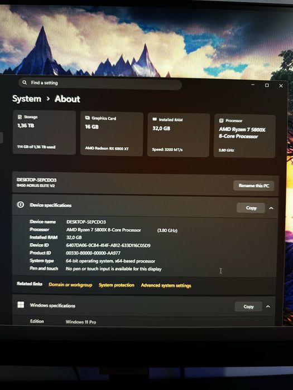The image size is (293, 390).
Task: Click the Graphics Card icon
Action: [x=88, y=118]
